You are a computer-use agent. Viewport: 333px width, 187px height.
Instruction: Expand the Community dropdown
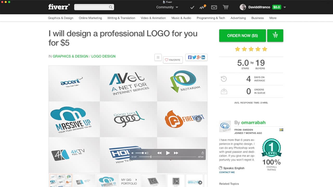click(x=167, y=7)
